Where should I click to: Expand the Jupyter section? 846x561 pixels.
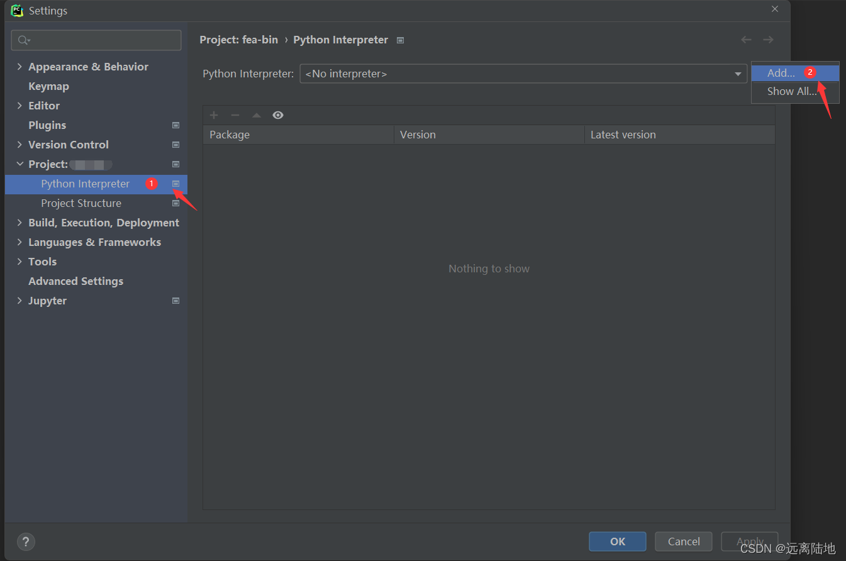(x=19, y=301)
